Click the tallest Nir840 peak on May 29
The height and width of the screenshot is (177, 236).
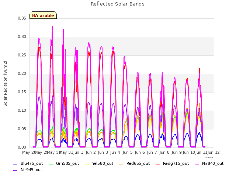[x=52, y=26]
